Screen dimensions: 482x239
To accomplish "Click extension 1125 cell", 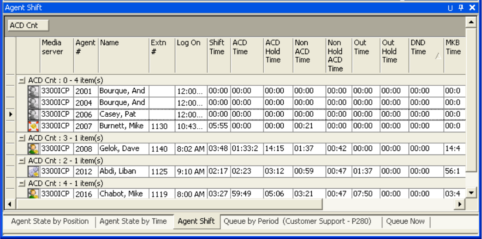I will pos(162,171).
